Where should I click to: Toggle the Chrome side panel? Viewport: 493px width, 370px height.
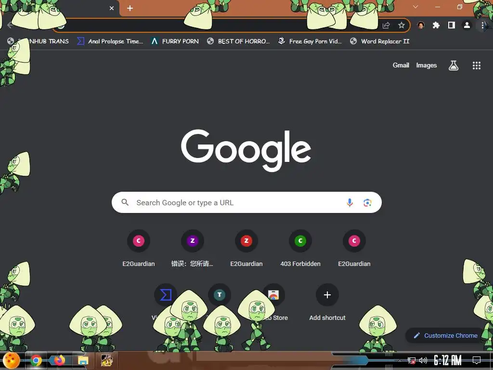[x=452, y=25]
